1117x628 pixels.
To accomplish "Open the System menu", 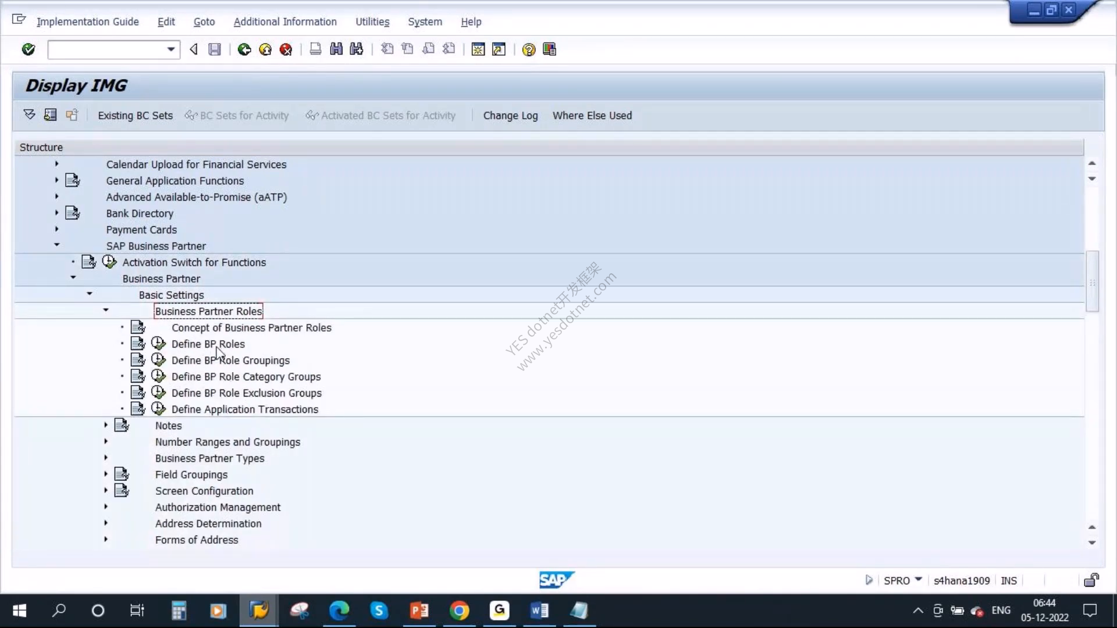I will point(425,22).
